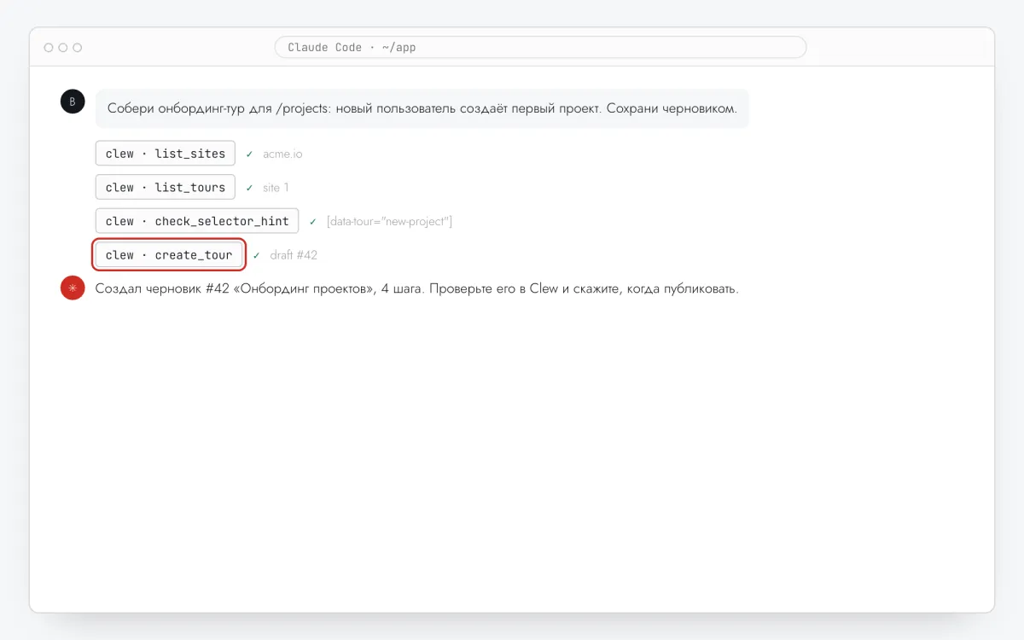The height and width of the screenshot is (640, 1024).
Task: Click the green checkmark beside site 1
Action: [x=249, y=188]
